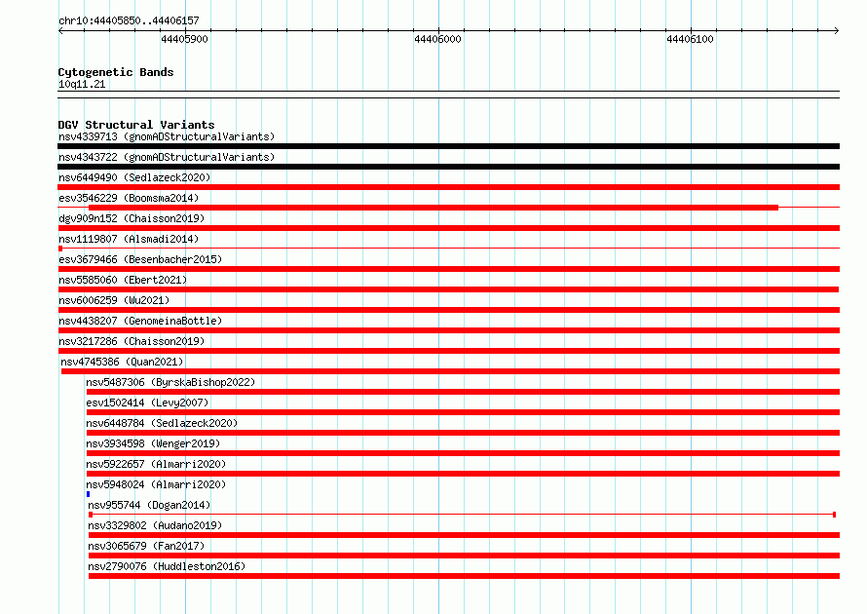Open variant nsv6449490 (Sedlazeck2020)
The image size is (867, 614).
tap(134, 177)
